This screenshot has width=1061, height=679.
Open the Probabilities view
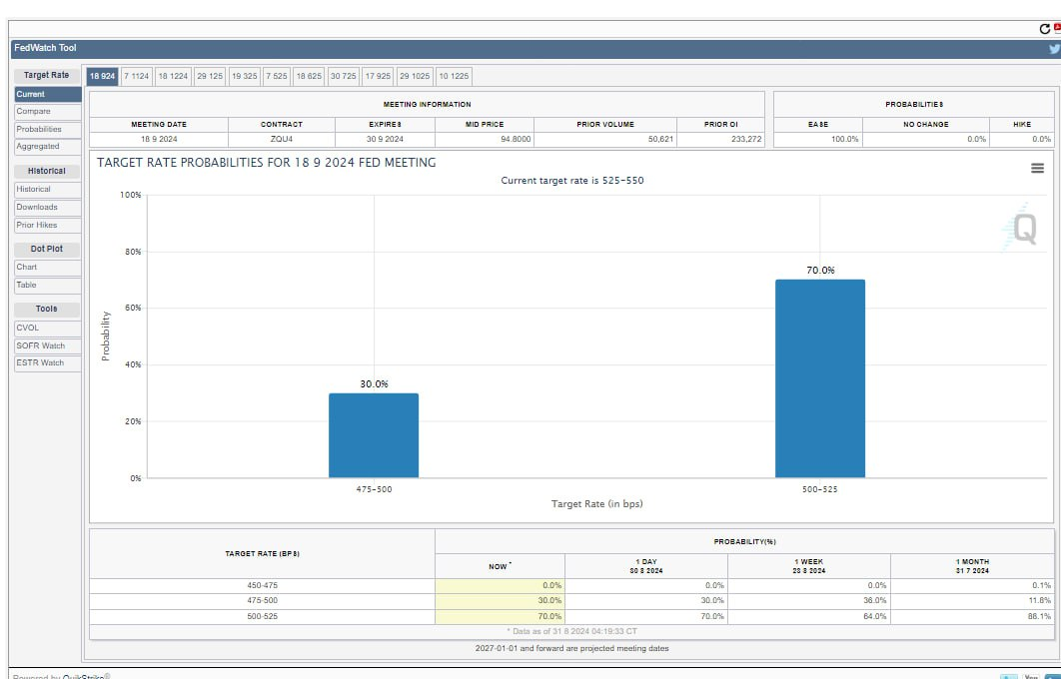coord(47,129)
